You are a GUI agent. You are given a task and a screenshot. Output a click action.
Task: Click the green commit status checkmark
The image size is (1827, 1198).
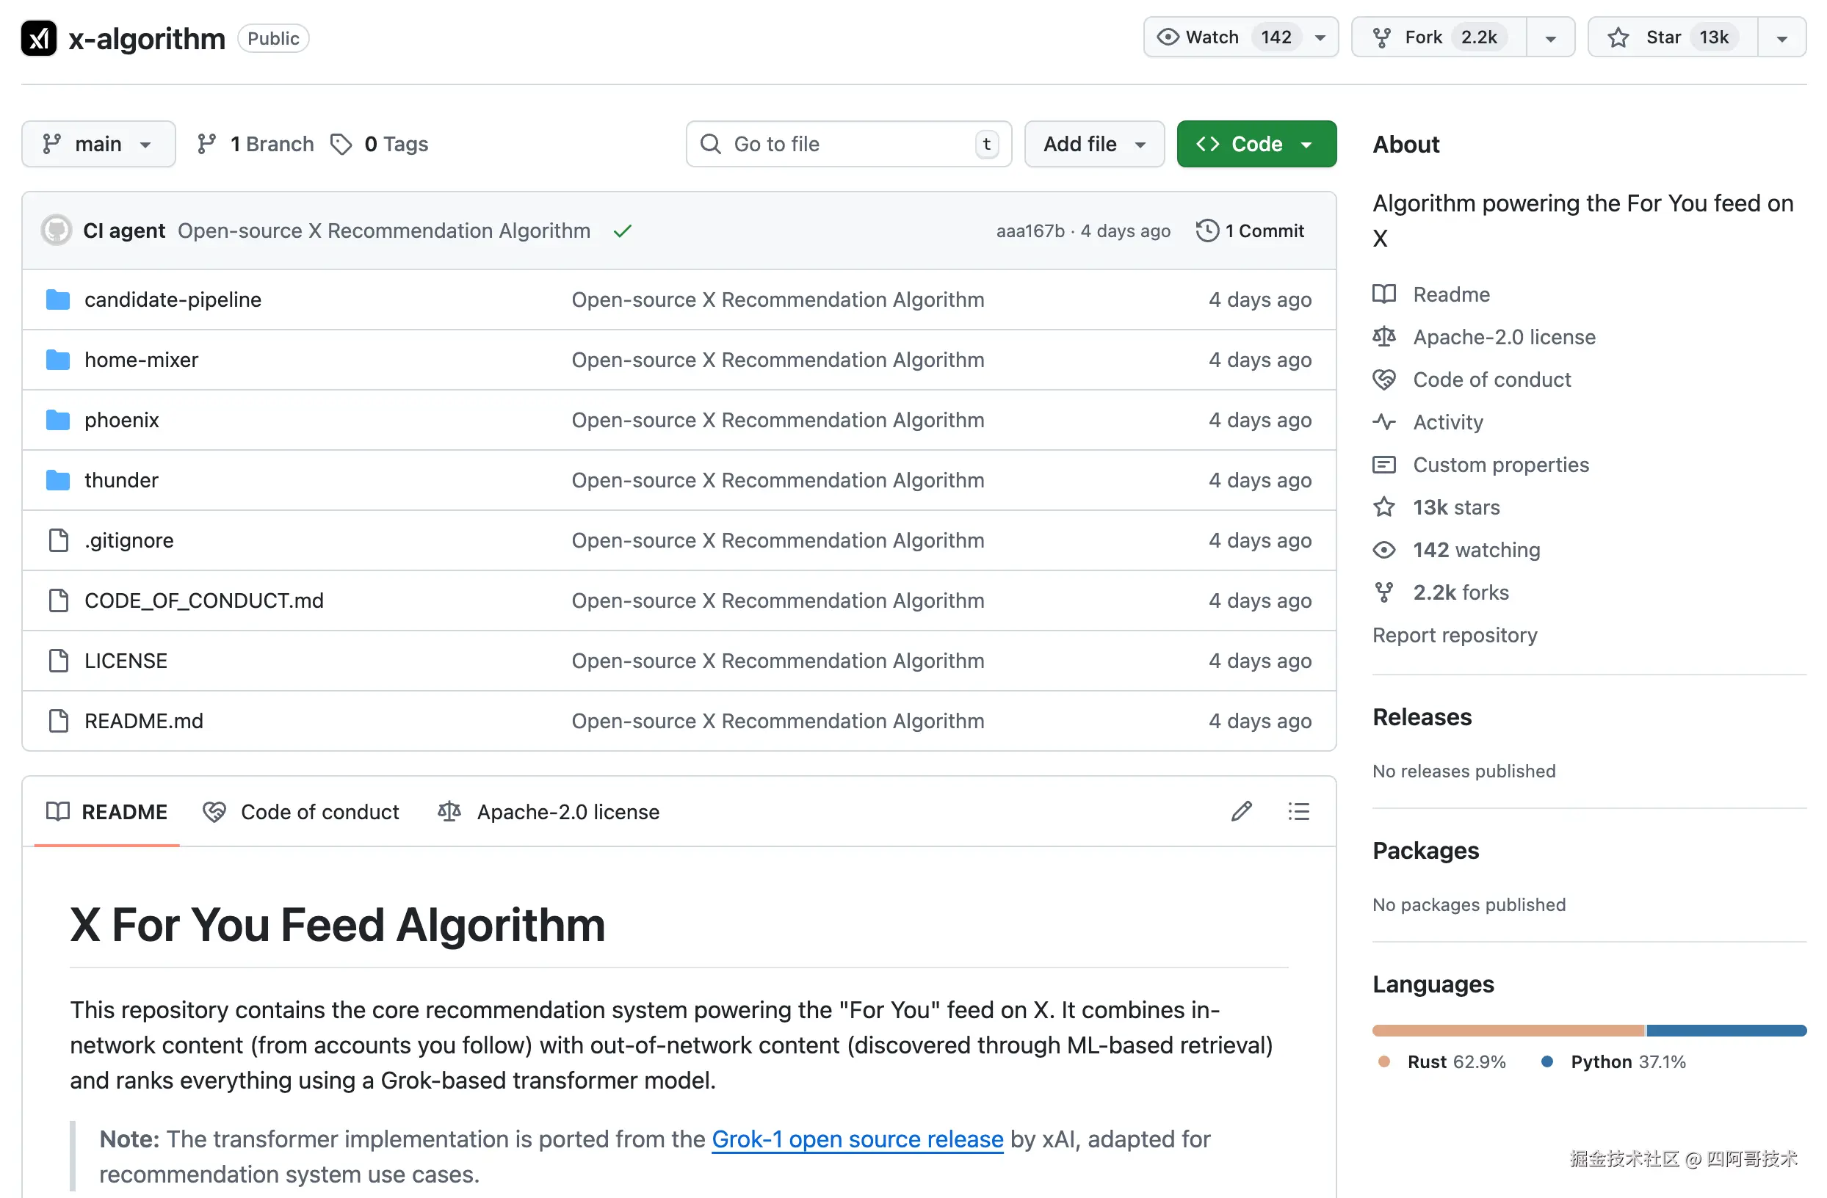pos(622,231)
